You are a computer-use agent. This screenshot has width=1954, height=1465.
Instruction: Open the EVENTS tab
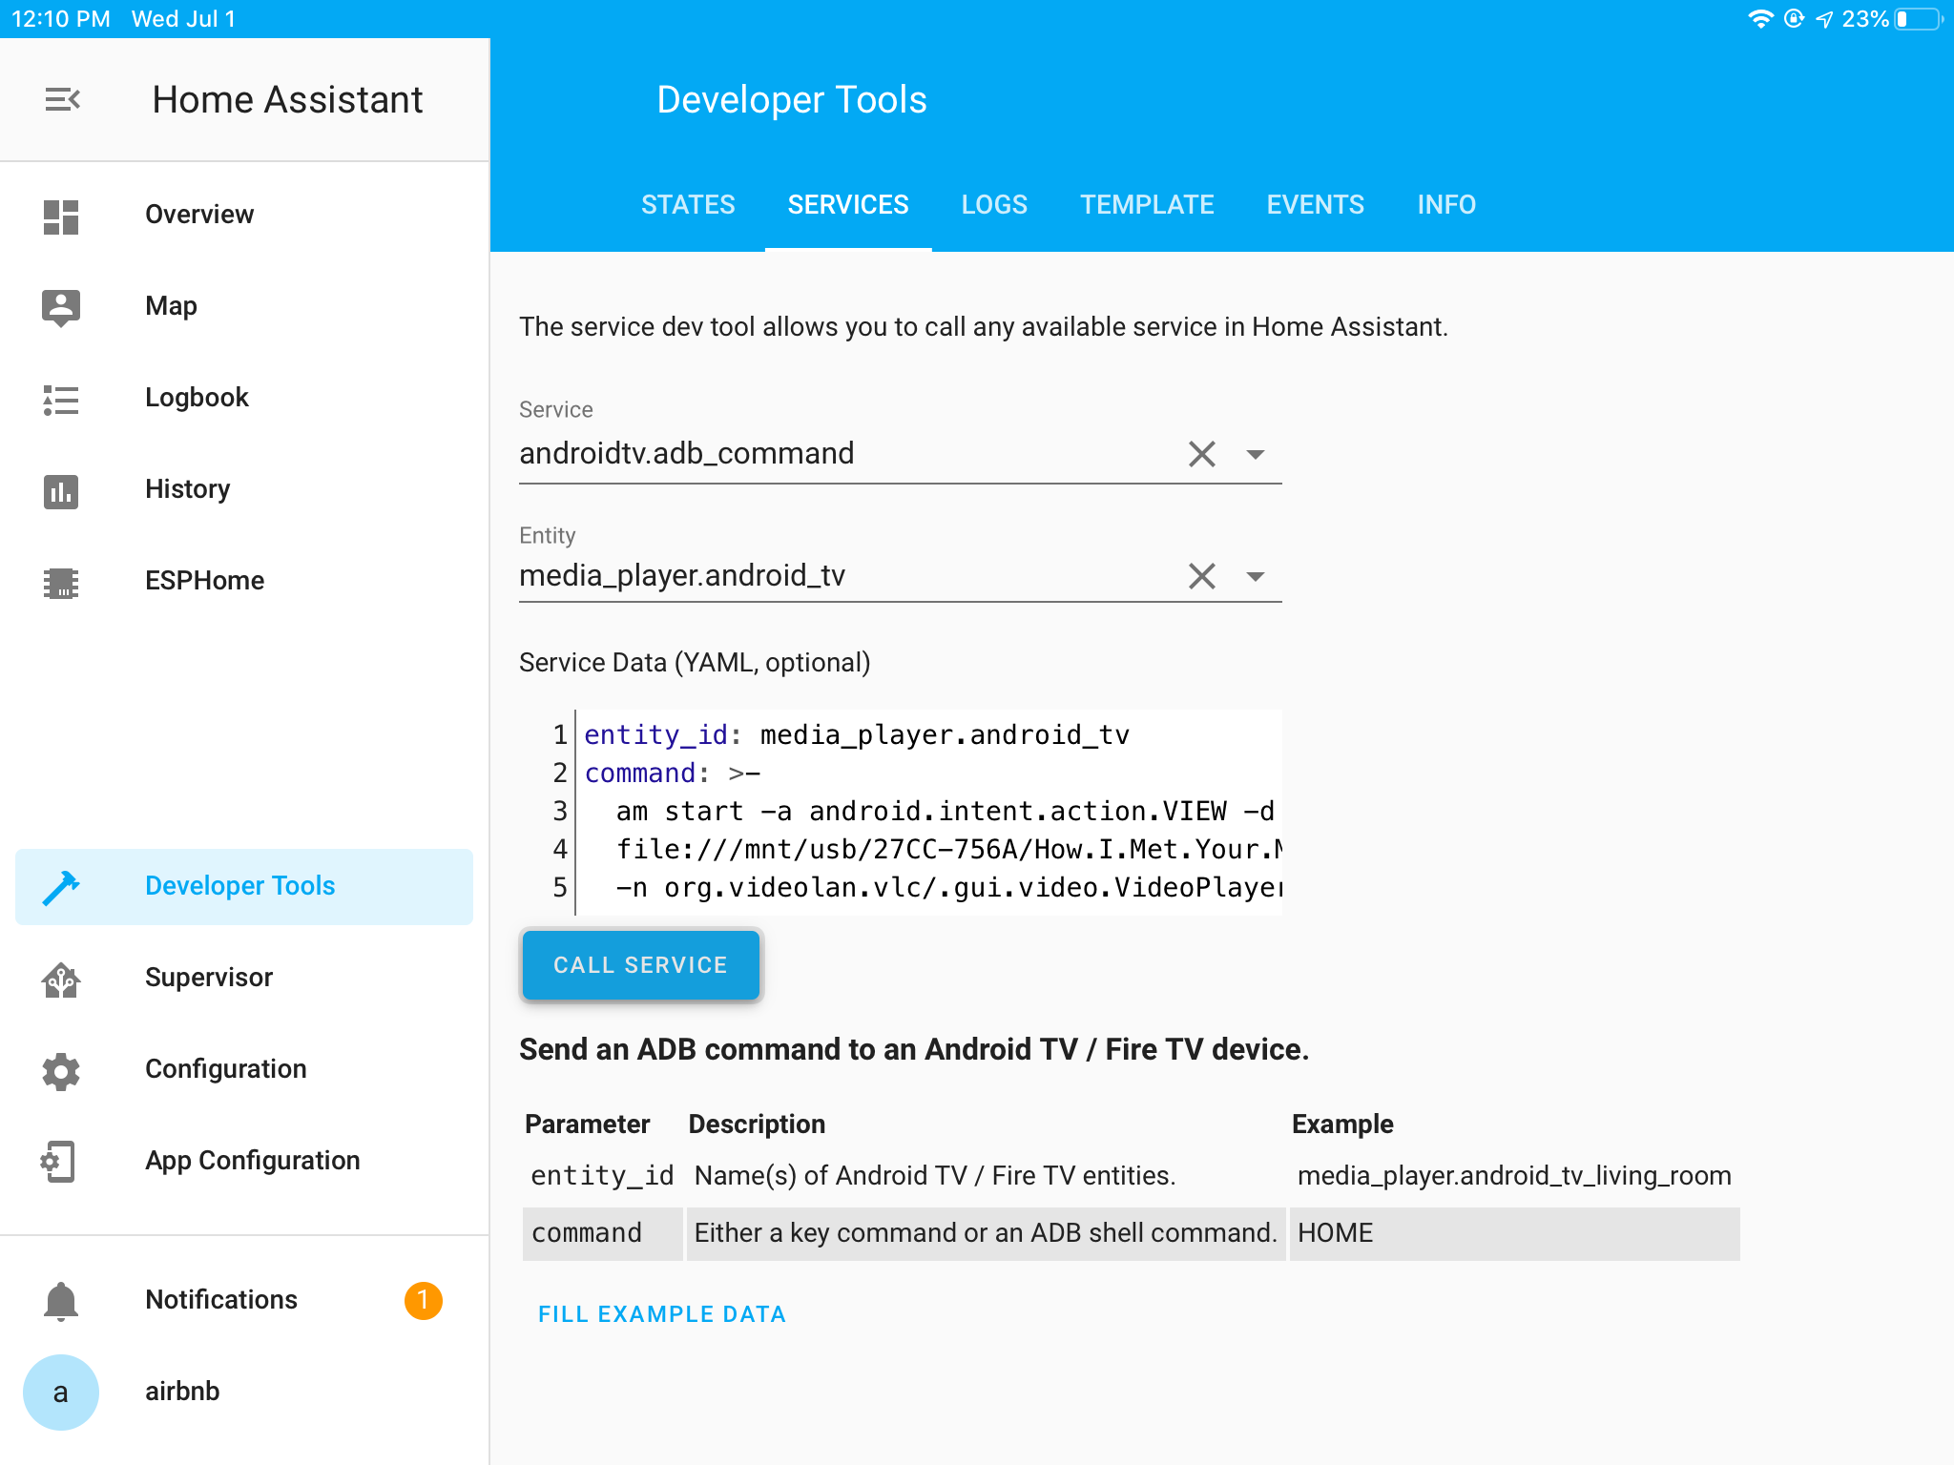click(1316, 205)
